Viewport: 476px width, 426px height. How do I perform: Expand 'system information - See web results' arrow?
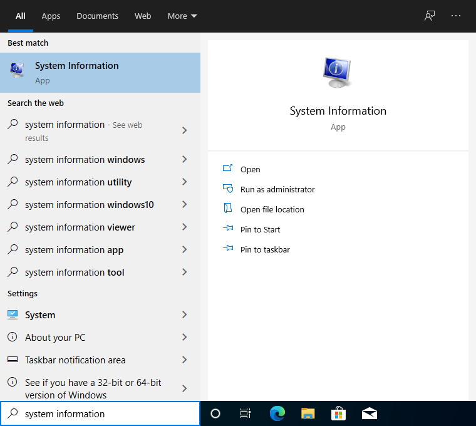click(x=184, y=130)
